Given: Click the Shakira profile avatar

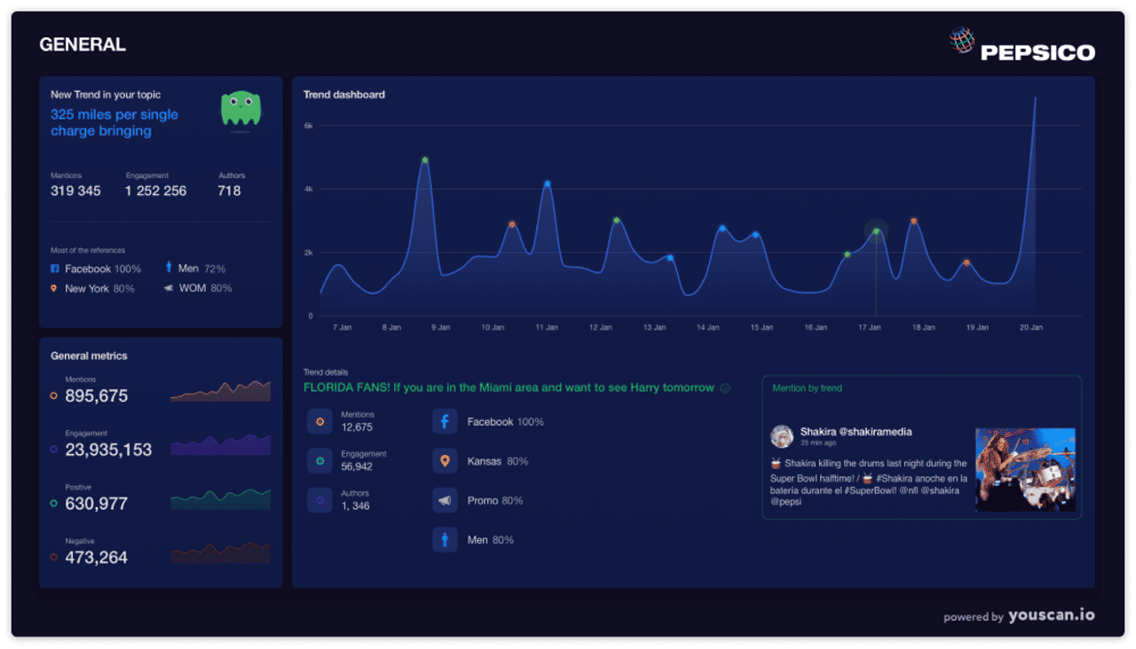Looking at the screenshot, I should [x=782, y=435].
